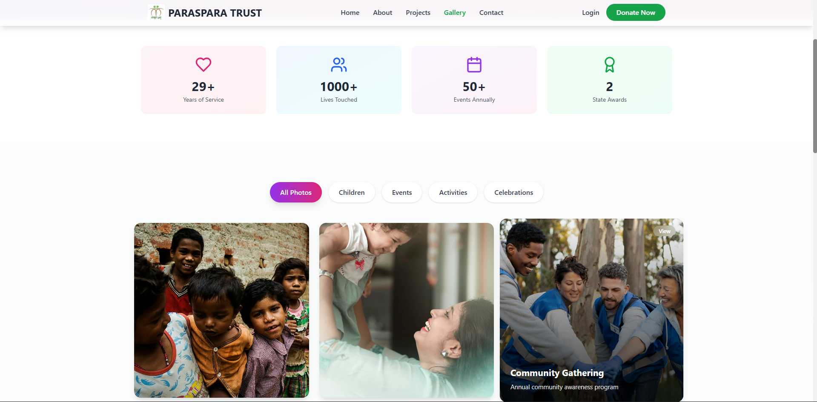The width and height of the screenshot is (817, 402).
Task: Select the Gallery navigation item
Action: click(x=455, y=13)
